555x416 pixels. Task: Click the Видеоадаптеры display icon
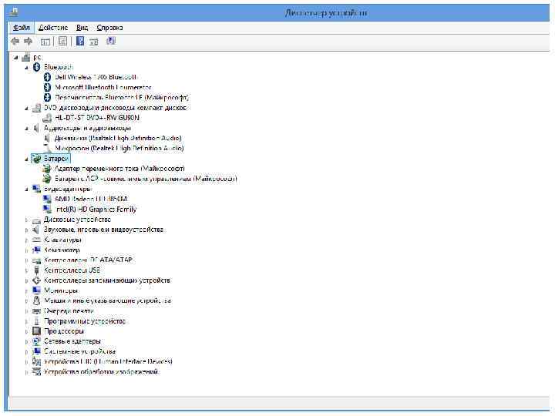pos(36,189)
